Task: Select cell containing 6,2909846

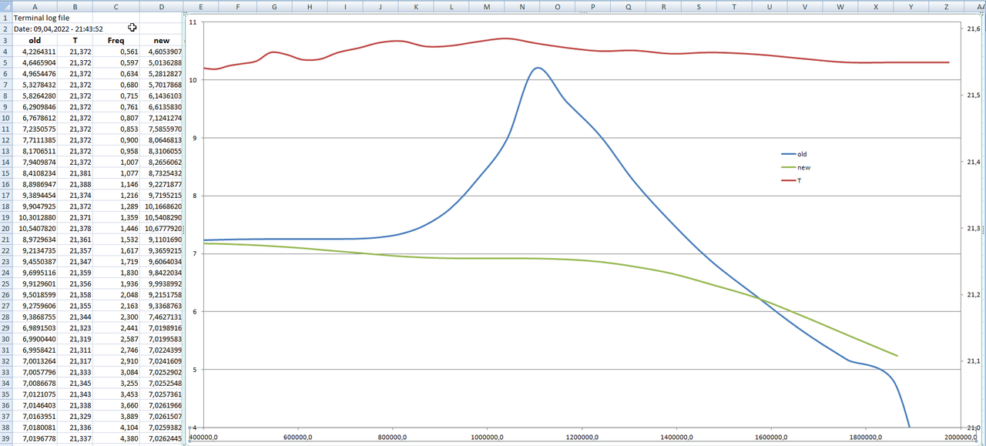Action: (34, 107)
